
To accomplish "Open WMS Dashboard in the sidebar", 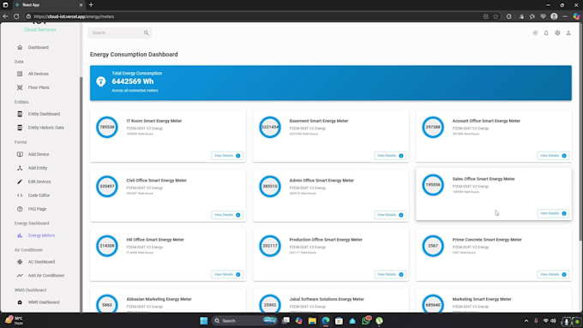I will pyautogui.click(x=43, y=302).
